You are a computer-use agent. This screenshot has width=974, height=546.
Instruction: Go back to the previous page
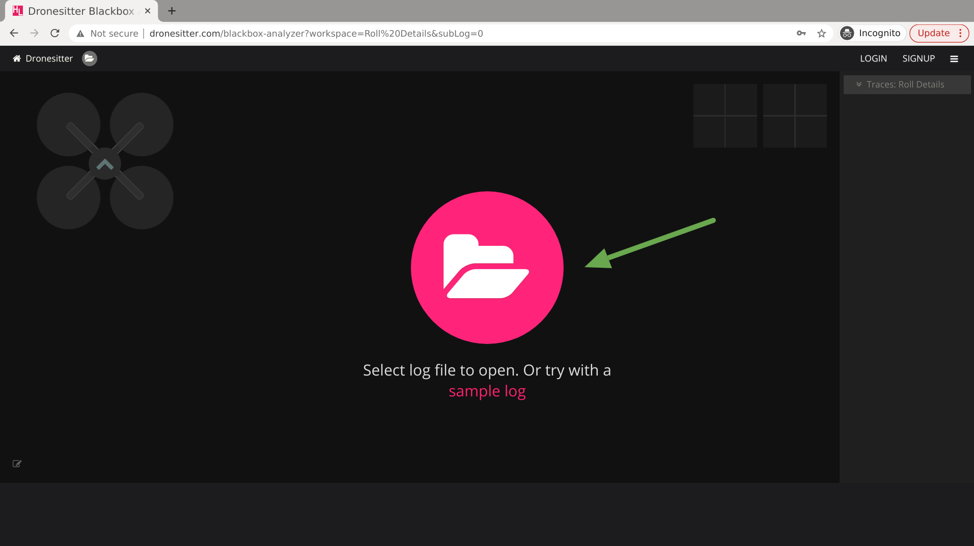point(14,34)
